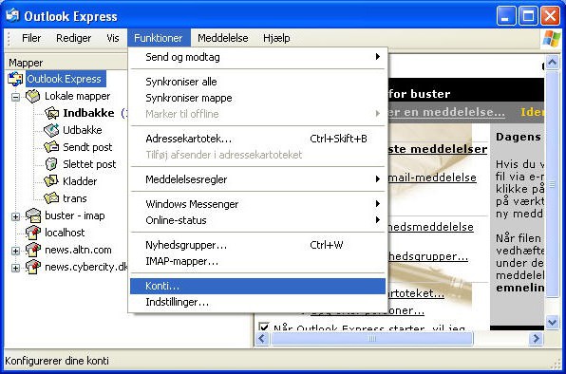Click the localhost news server icon

pyautogui.click(x=33, y=233)
